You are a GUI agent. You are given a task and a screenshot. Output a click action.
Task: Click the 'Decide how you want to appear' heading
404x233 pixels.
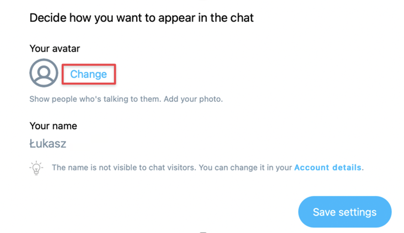pyautogui.click(x=141, y=18)
